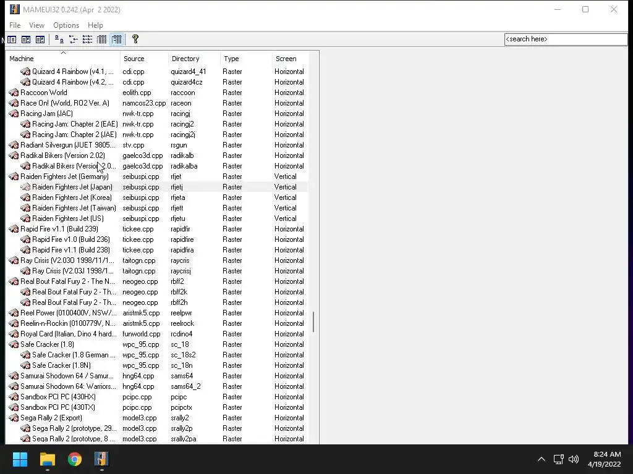Click the search here input field
The width and height of the screenshot is (633, 474).
click(566, 39)
